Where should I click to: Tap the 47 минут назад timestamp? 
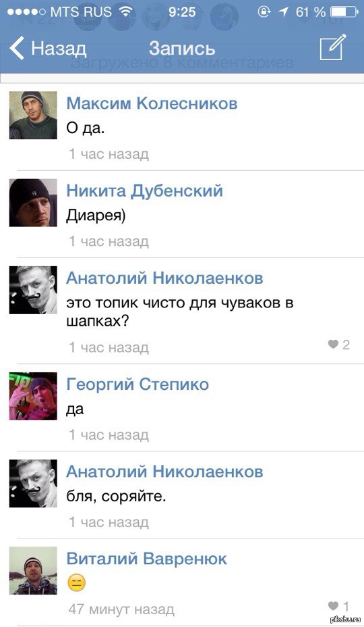tap(121, 609)
